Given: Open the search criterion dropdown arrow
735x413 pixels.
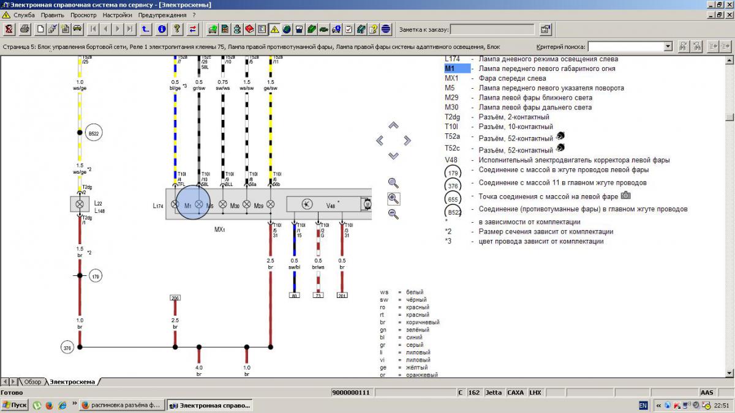Looking at the screenshot, I should pos(668,47).
